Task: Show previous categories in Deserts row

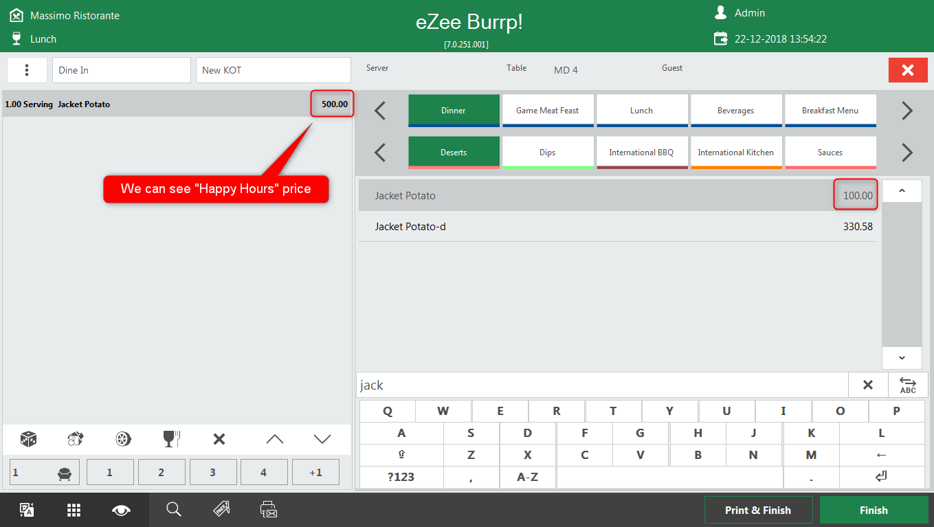Action: point(380,153)
